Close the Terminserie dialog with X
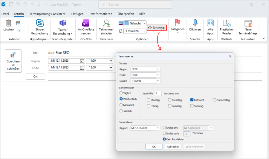Screen dimensions: 269x159 [x=230, y=56]
